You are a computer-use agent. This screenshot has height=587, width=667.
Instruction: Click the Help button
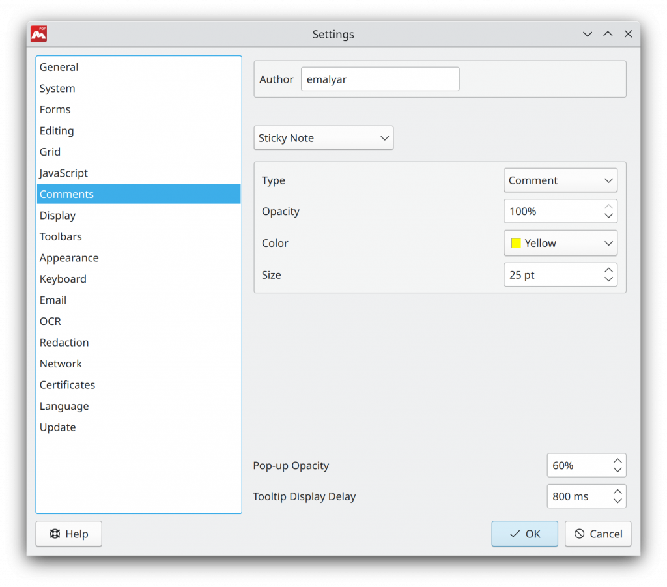pyautogui.click(x=68, y=534)
